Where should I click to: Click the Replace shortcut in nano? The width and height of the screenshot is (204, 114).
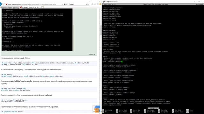[x=135, y=112]
